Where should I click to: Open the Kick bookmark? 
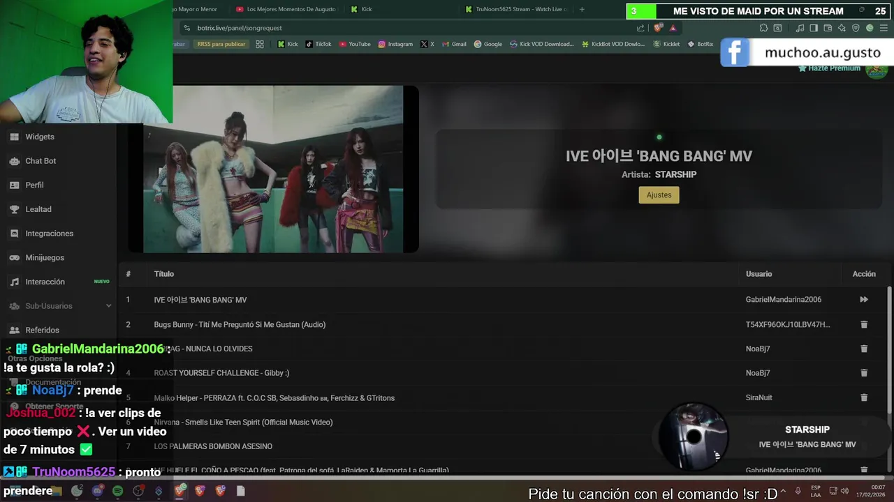tap(287, 44)
